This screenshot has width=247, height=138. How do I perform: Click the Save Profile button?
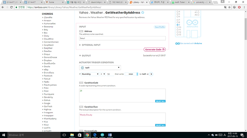pos(160,27)
